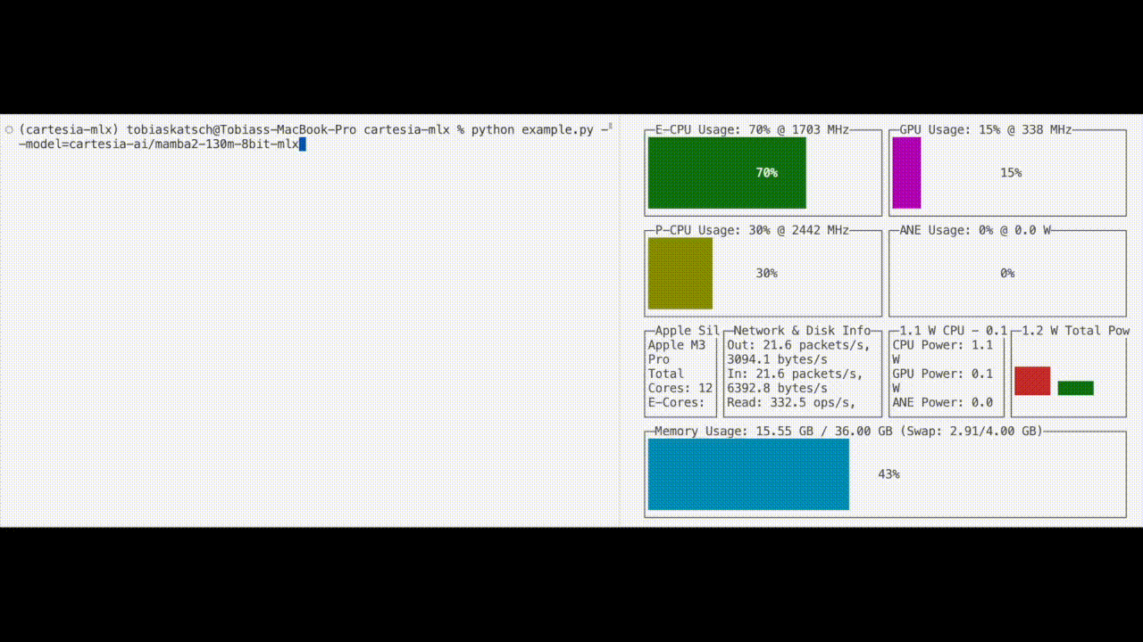The image size is (1143, 642).
Task: Click the olive P-CPU usage bar
Action: pos(680,273)
